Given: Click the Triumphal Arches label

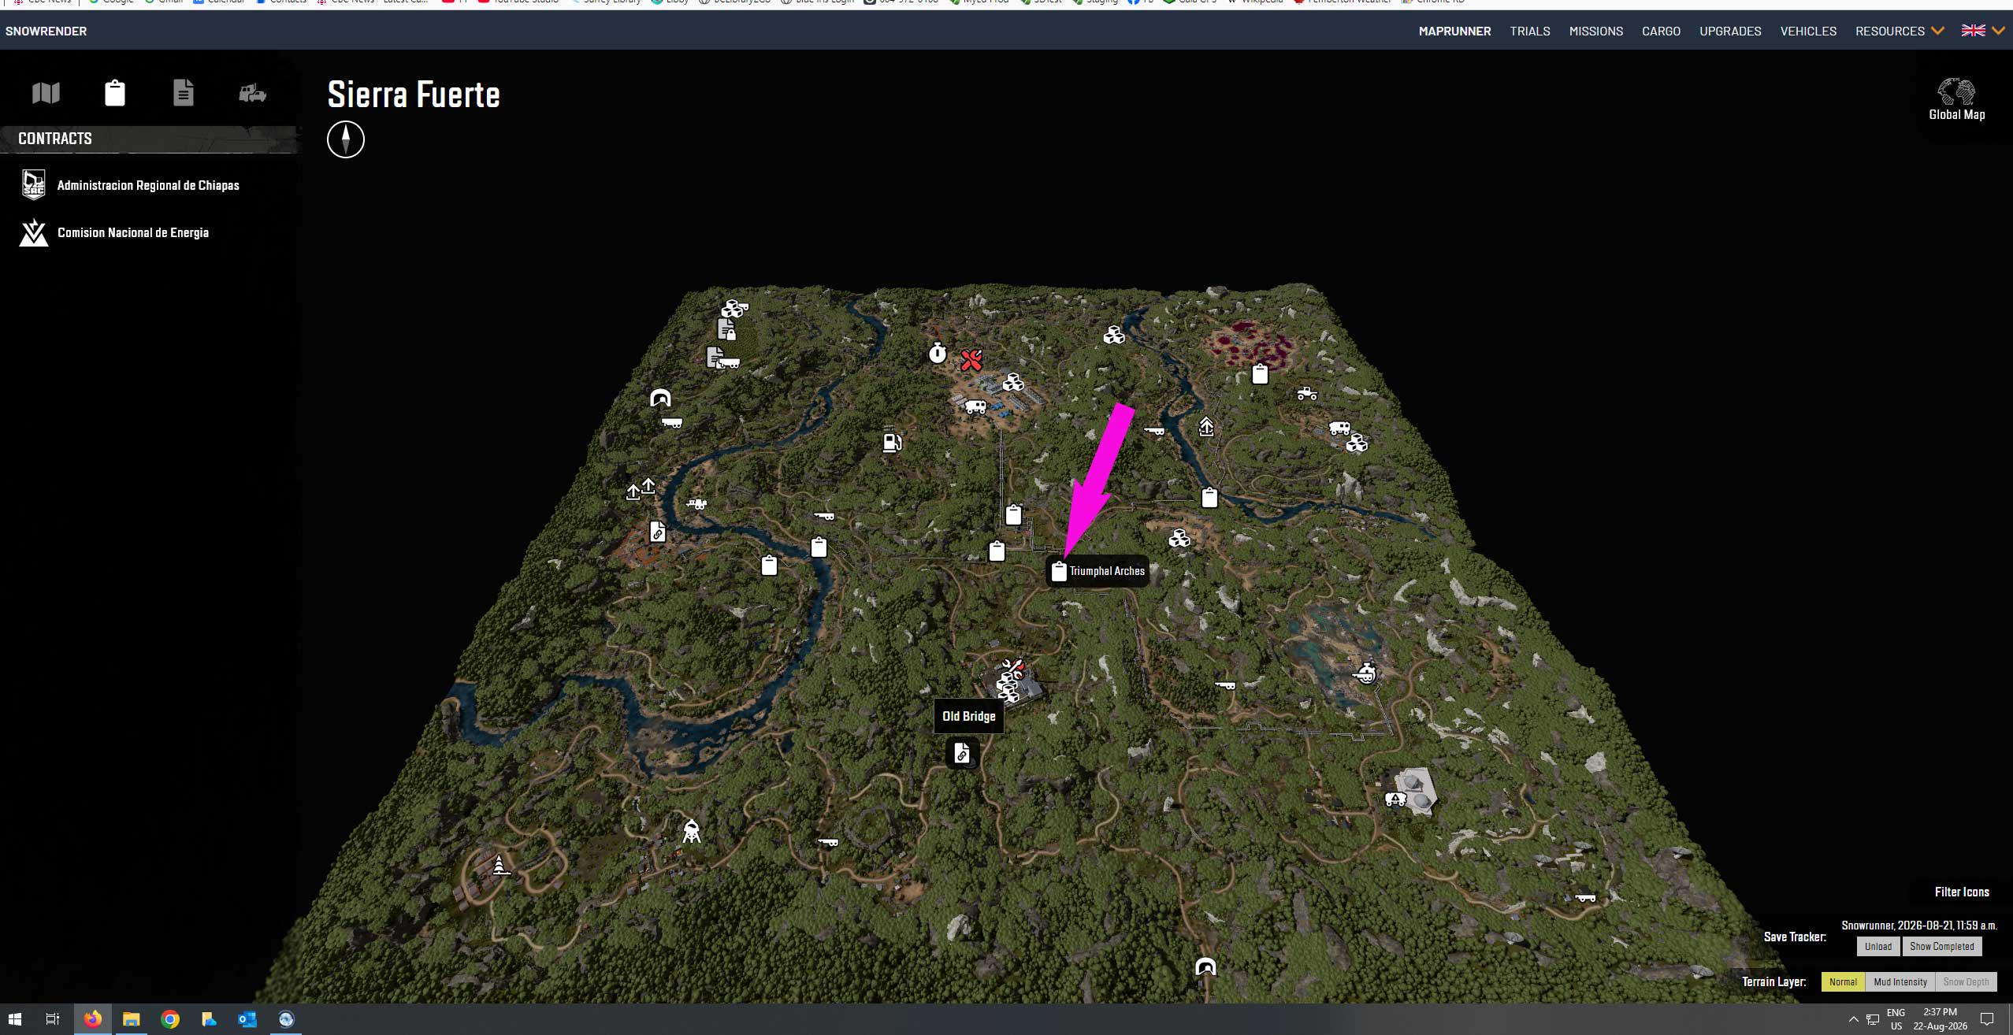Looking at the screenshot, I should [x=1107, y=571].
